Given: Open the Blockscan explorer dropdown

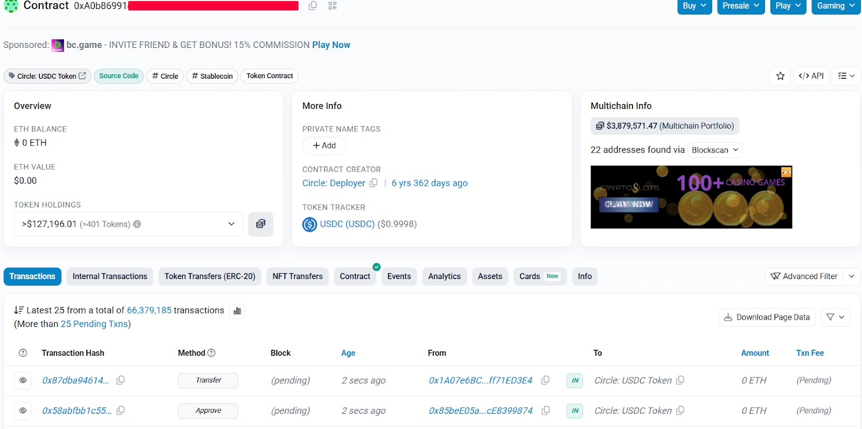Looking at the screenshot, I should (715, 150).
